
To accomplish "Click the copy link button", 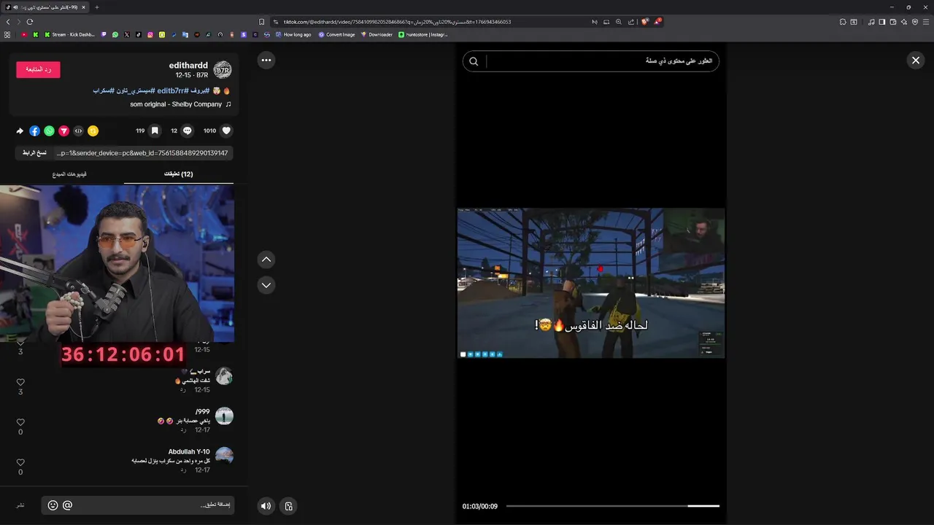I will pos(34,153).
